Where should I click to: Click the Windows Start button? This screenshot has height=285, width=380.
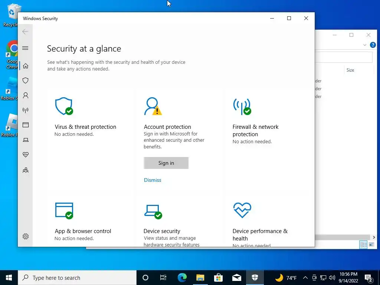click(x=9, y=278)
